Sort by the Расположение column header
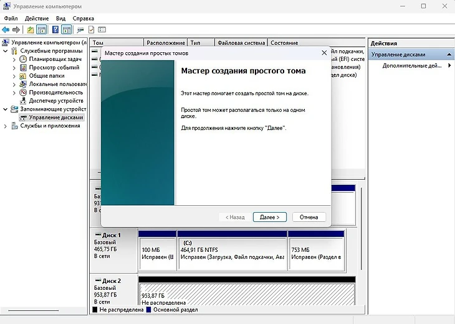Screen dimensions: 455x324 point(166,42)
